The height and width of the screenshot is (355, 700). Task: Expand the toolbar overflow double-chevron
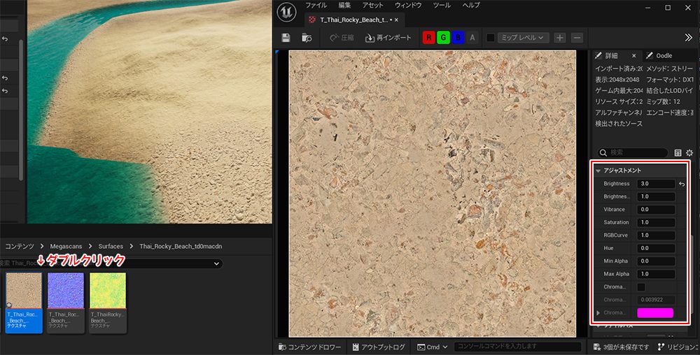tap(688, 38)
